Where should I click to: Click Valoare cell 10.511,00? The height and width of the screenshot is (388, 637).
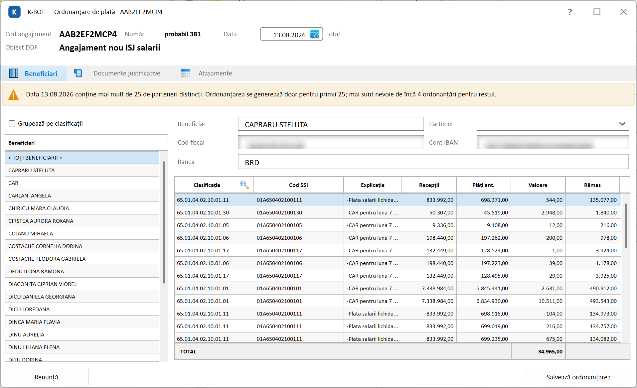click(538, 301)
